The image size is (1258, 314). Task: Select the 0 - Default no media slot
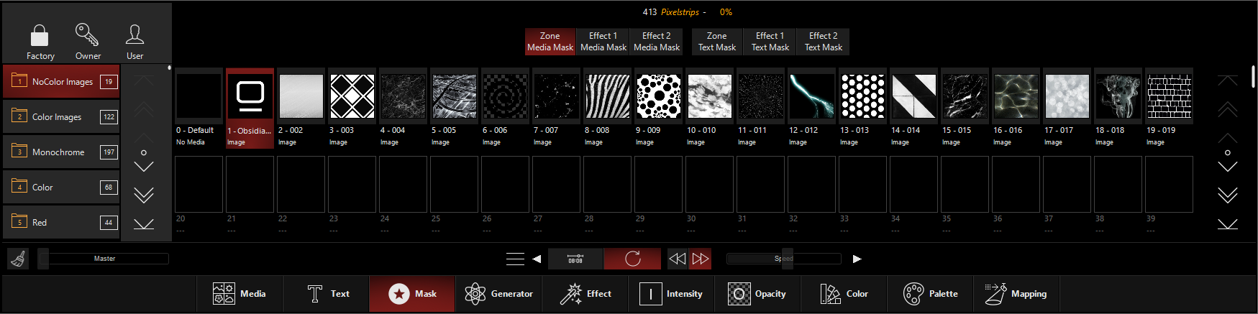[199, 108]
